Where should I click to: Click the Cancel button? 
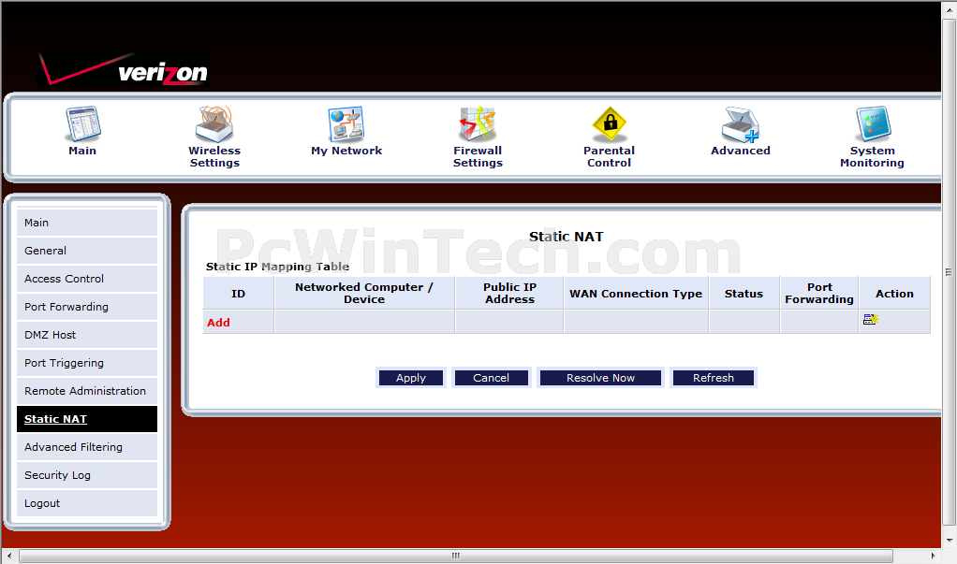(492, 378)
